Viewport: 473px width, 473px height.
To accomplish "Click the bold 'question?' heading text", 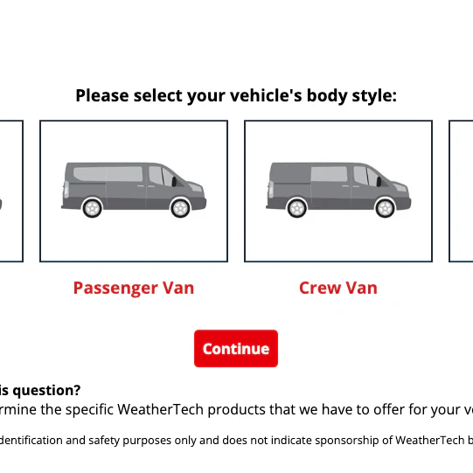I will [x=46, y=390].
